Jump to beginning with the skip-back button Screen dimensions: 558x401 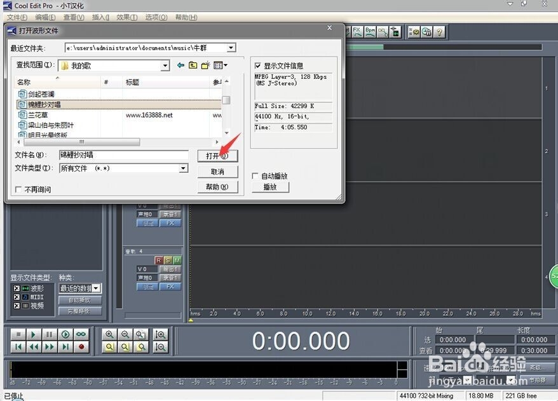[18, 347]
